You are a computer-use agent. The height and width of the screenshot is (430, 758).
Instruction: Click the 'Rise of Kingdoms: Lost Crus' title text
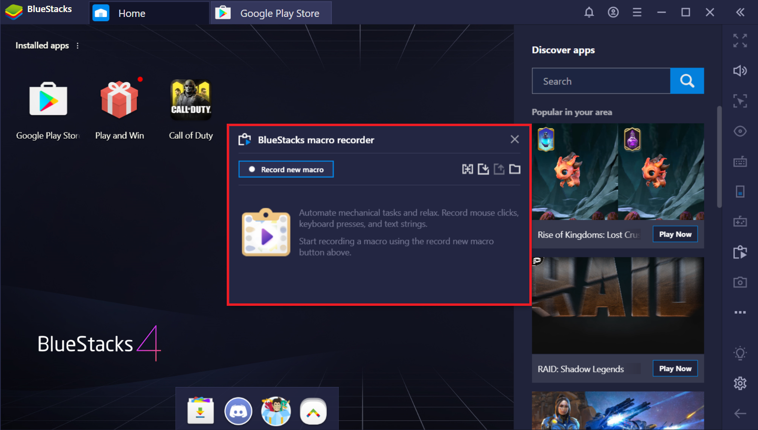[589, 235]
